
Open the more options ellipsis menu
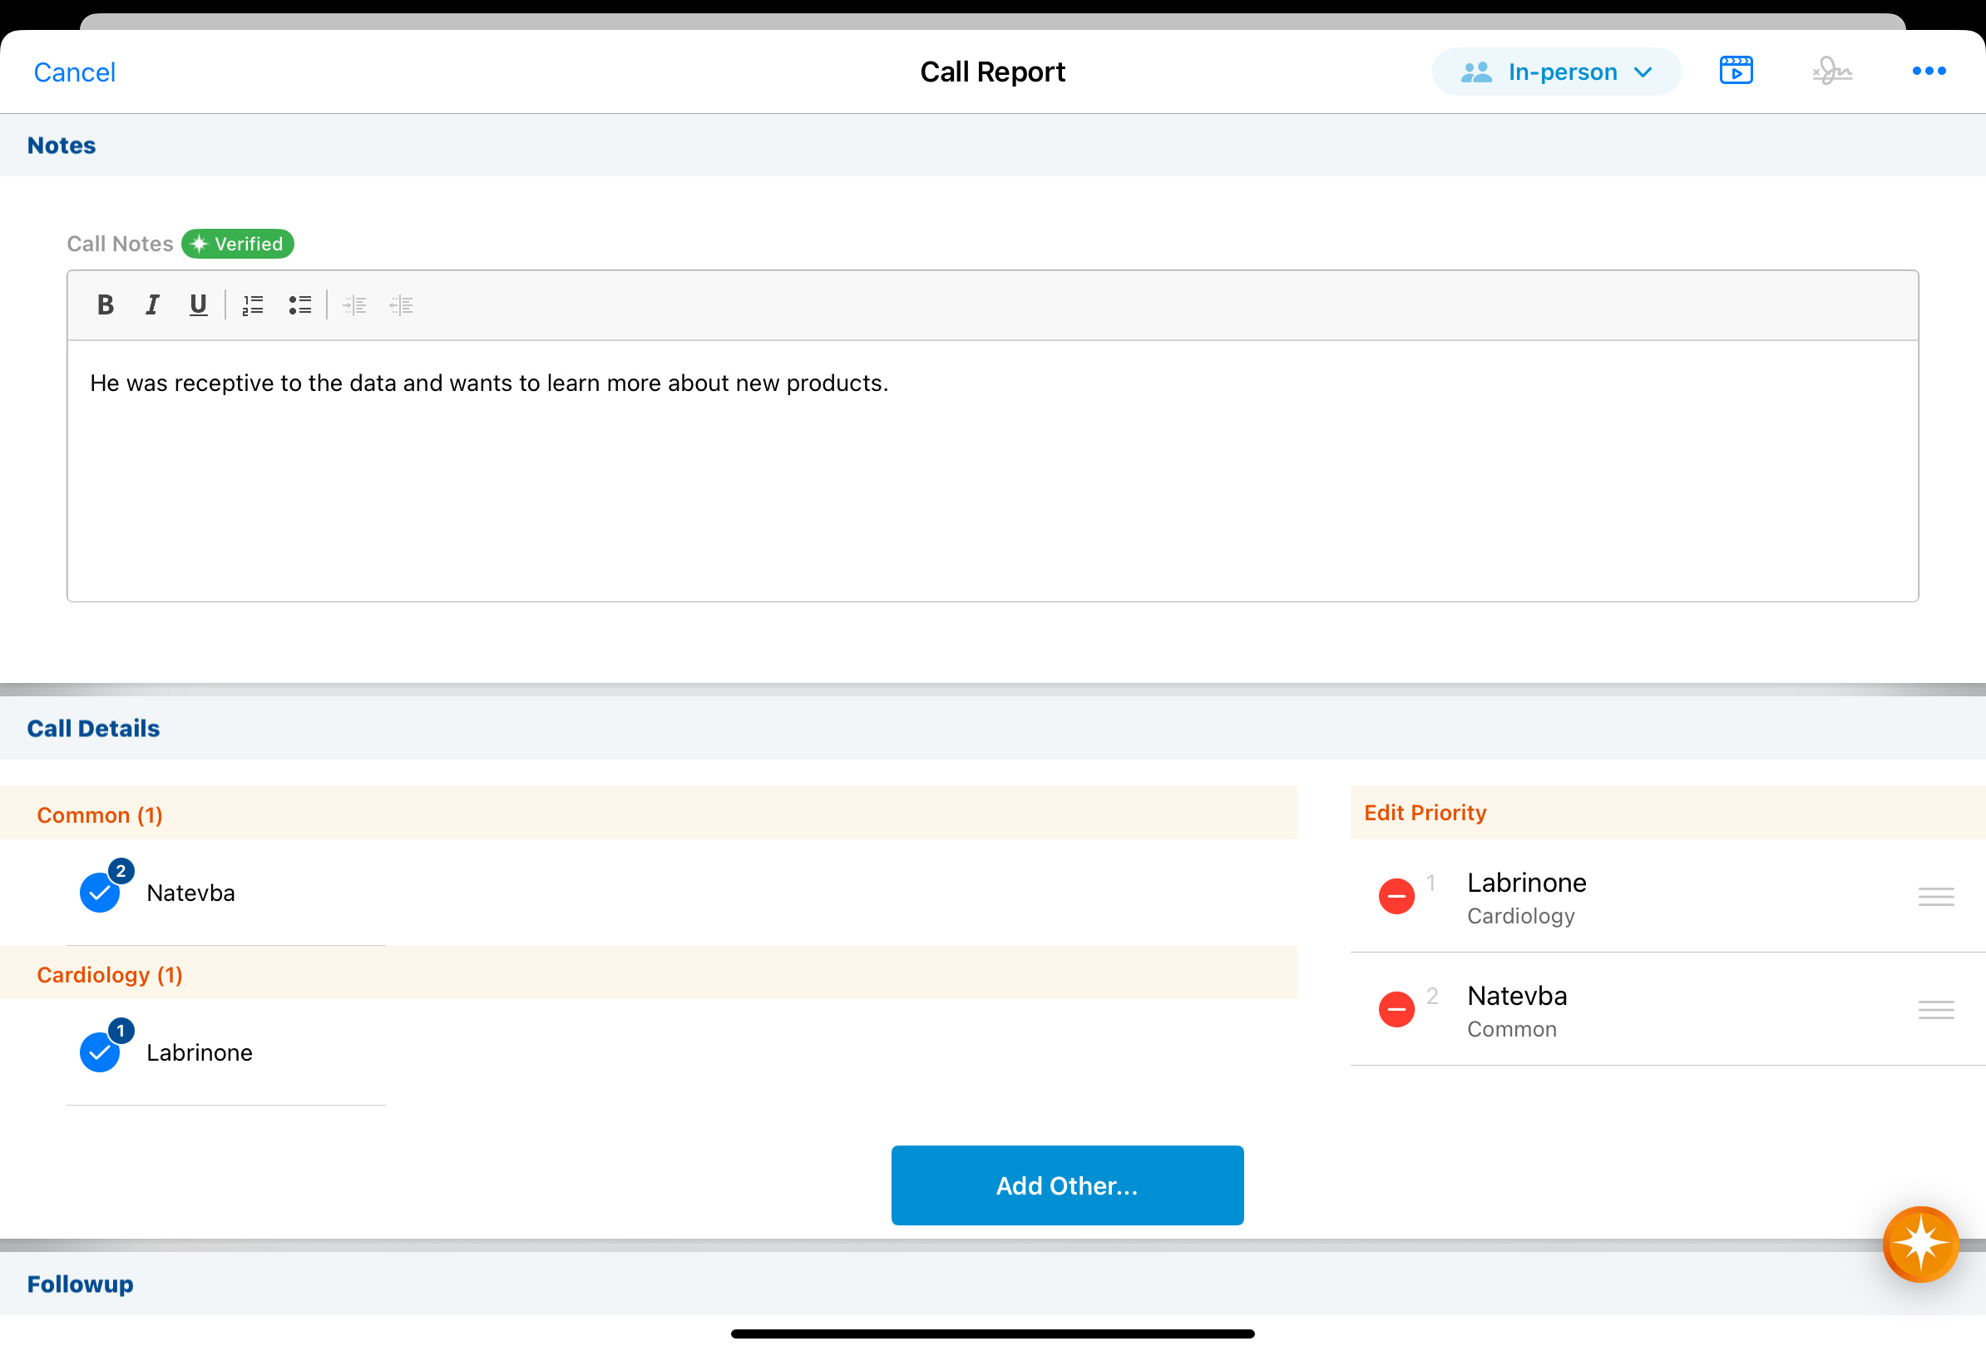coord(1929,71)
